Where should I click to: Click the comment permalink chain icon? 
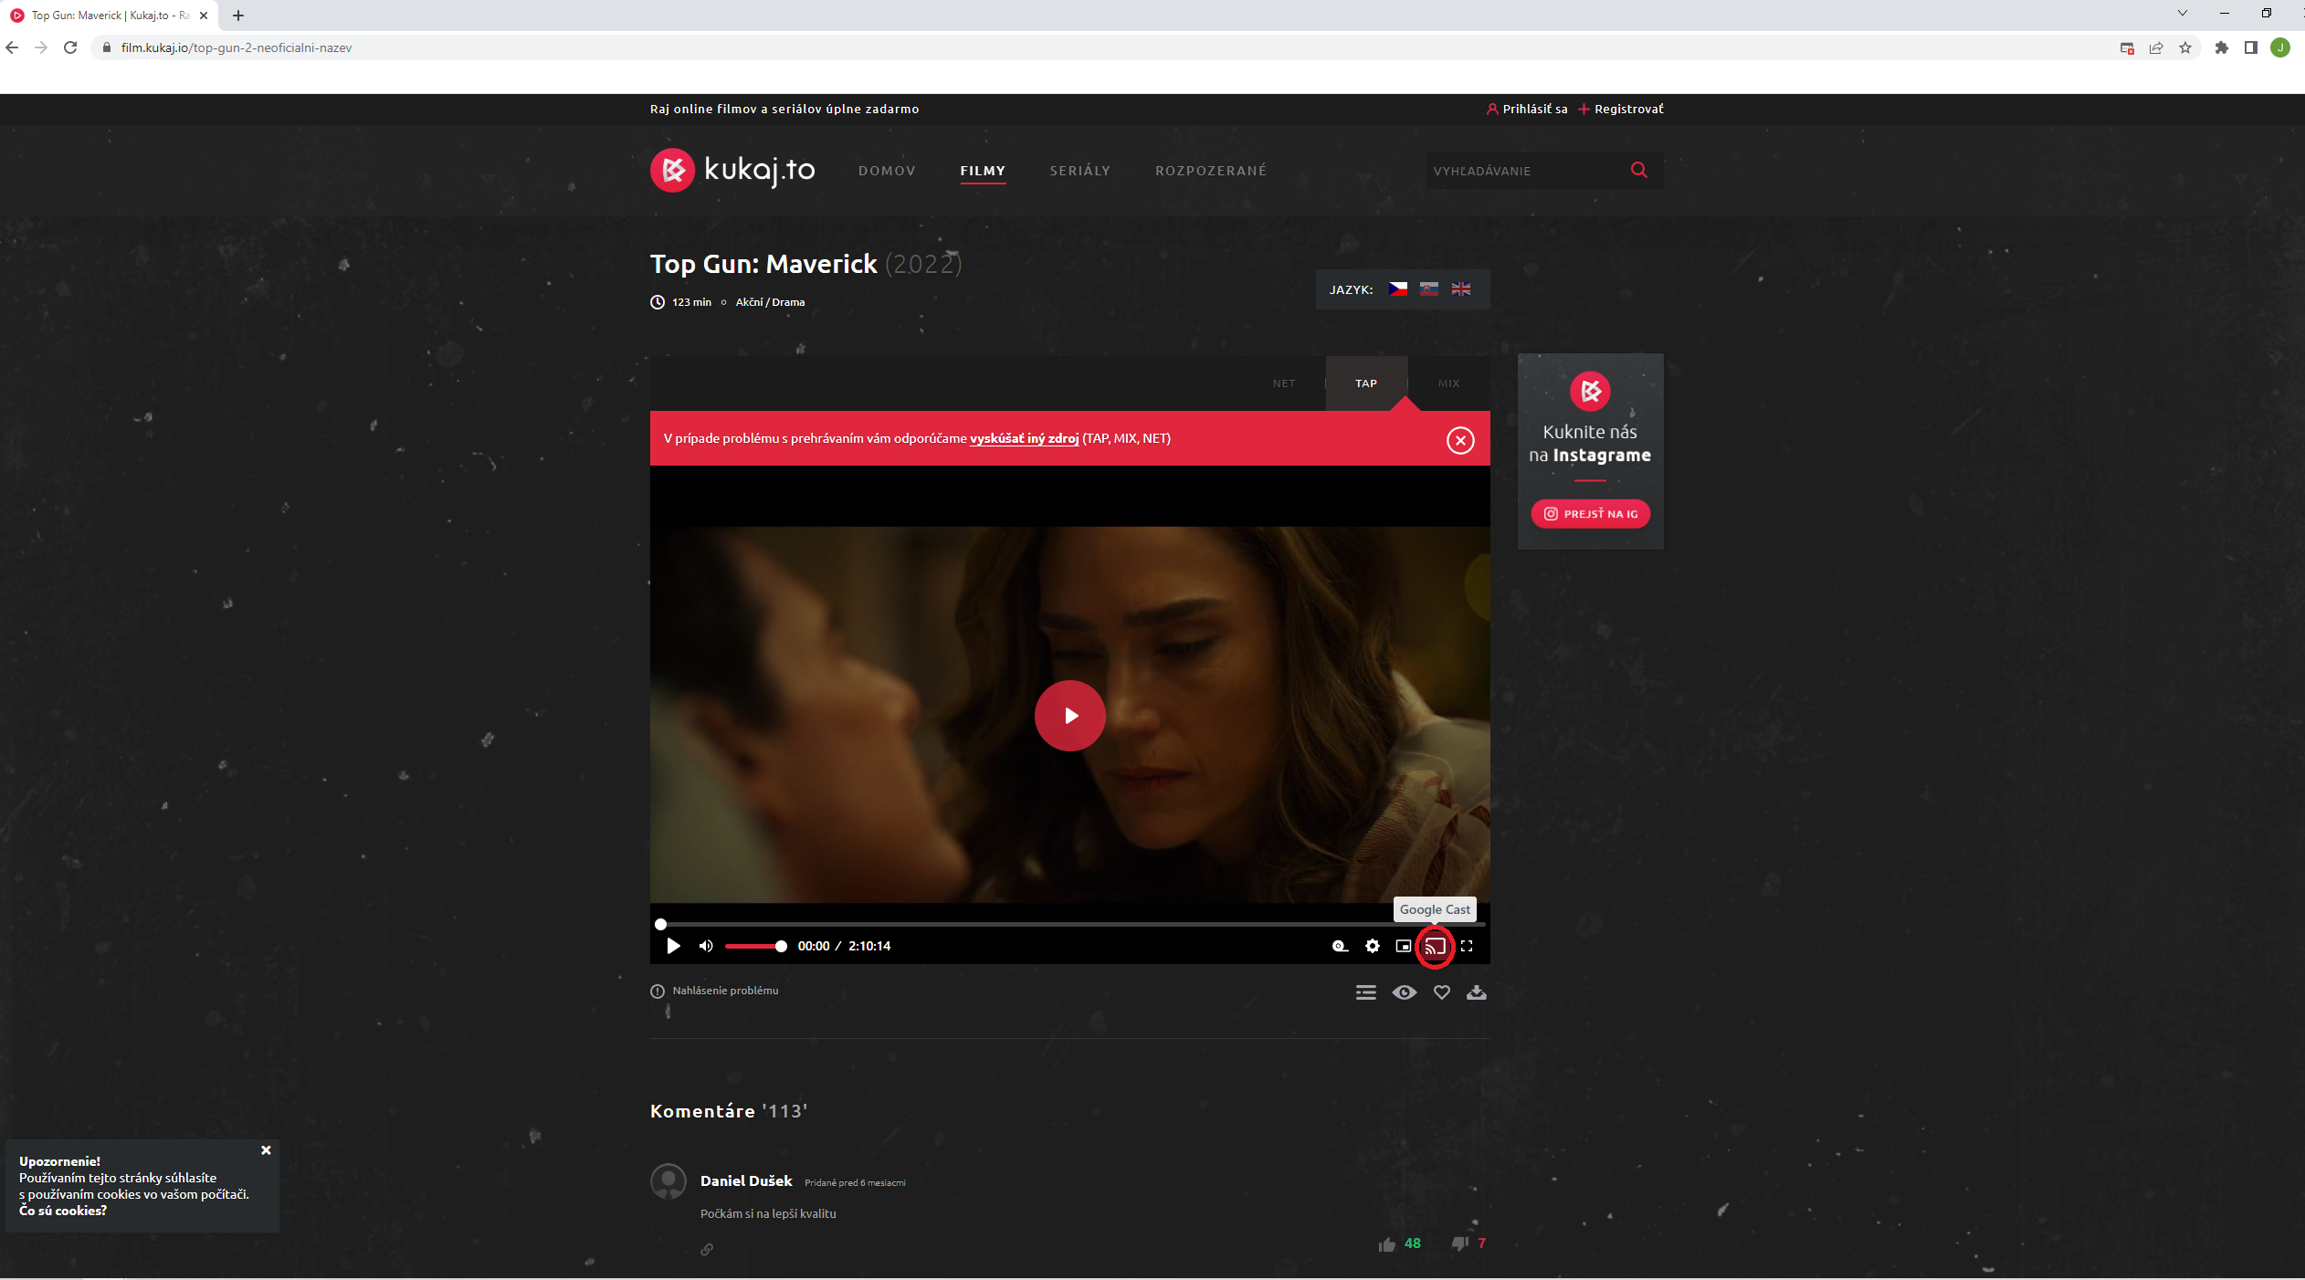point(707,1251)
